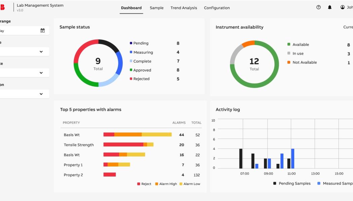Open the user profile avatar icon
The height and width of the screenshot is (201, 353).
pos(343,7)
